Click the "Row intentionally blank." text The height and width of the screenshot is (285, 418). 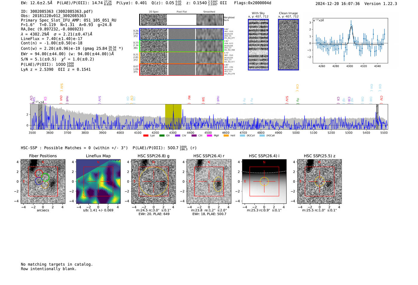pos(49,269)
